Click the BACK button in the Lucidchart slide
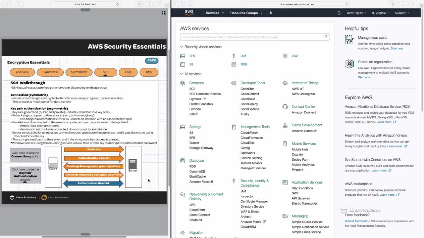 (152, 60)
